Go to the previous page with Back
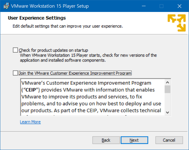This screenshot has width=189, height=150. point(106,140)
